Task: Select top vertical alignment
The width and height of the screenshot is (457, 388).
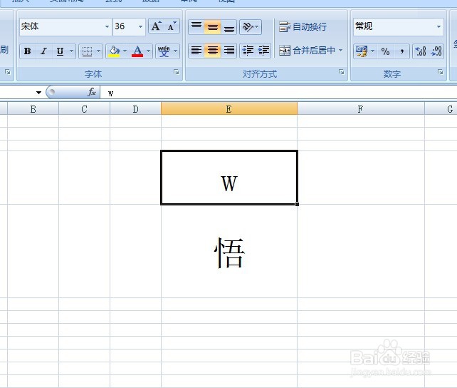Action: coord(196,27)
